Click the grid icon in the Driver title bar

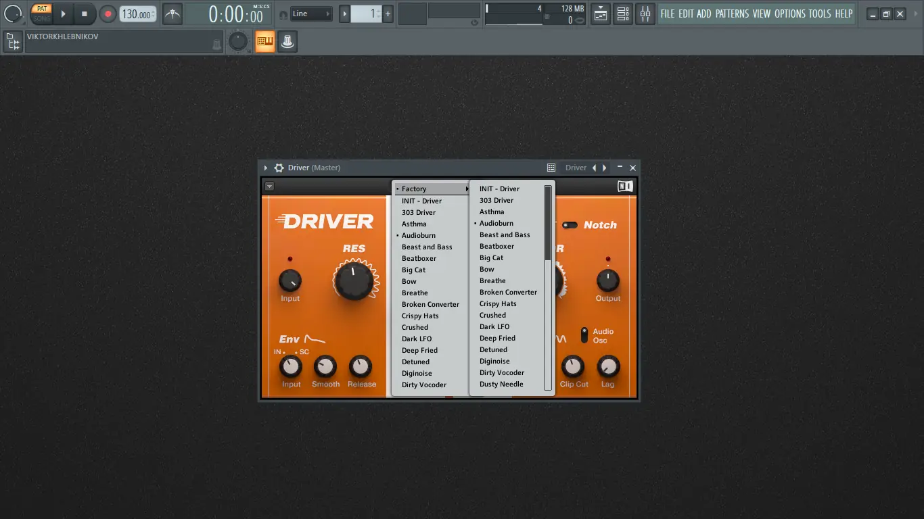[x=551, y=168]
